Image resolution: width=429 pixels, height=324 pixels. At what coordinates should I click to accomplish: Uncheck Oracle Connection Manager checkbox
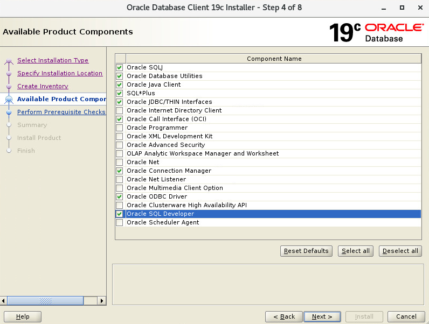click(x=119, y=171)
